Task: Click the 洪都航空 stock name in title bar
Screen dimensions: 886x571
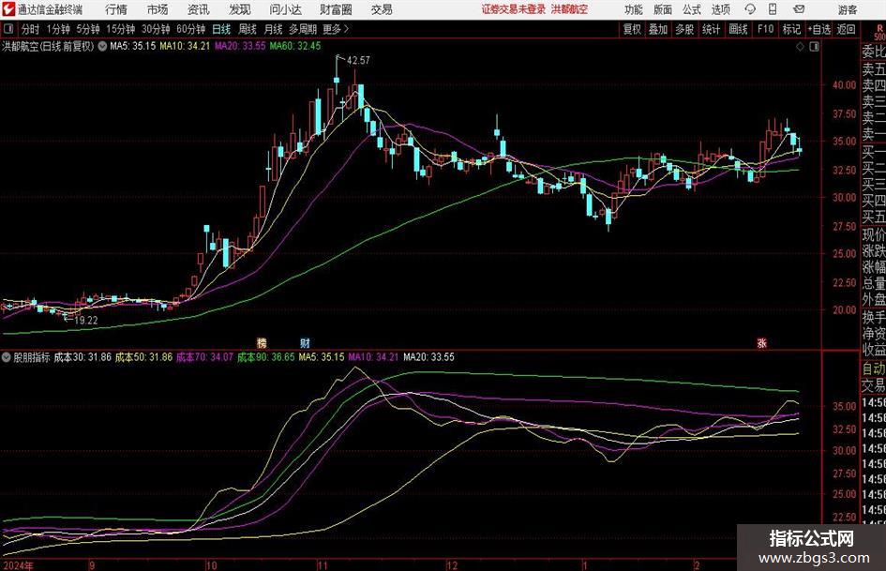Action: 569,9
